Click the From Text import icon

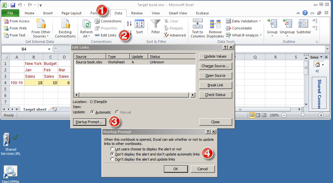[x=6, y=35]
